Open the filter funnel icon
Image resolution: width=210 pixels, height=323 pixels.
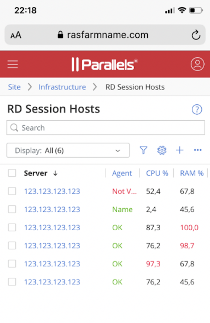(143, 150)
